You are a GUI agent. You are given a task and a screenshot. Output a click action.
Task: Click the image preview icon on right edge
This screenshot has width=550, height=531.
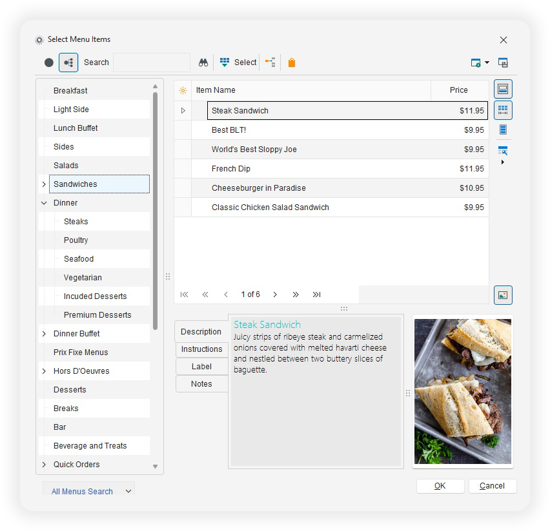503,294
